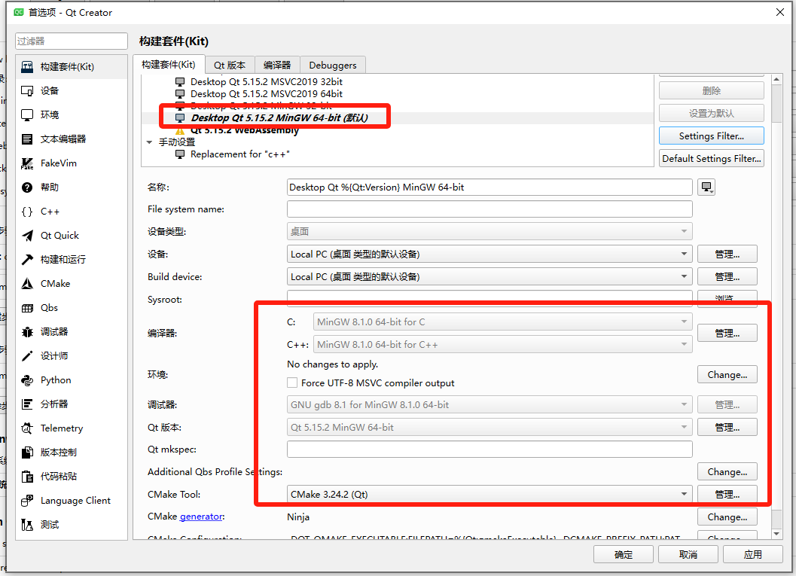Select the FakeVim category icon
This screenshot has width=796, height=576.
[27, 163]
